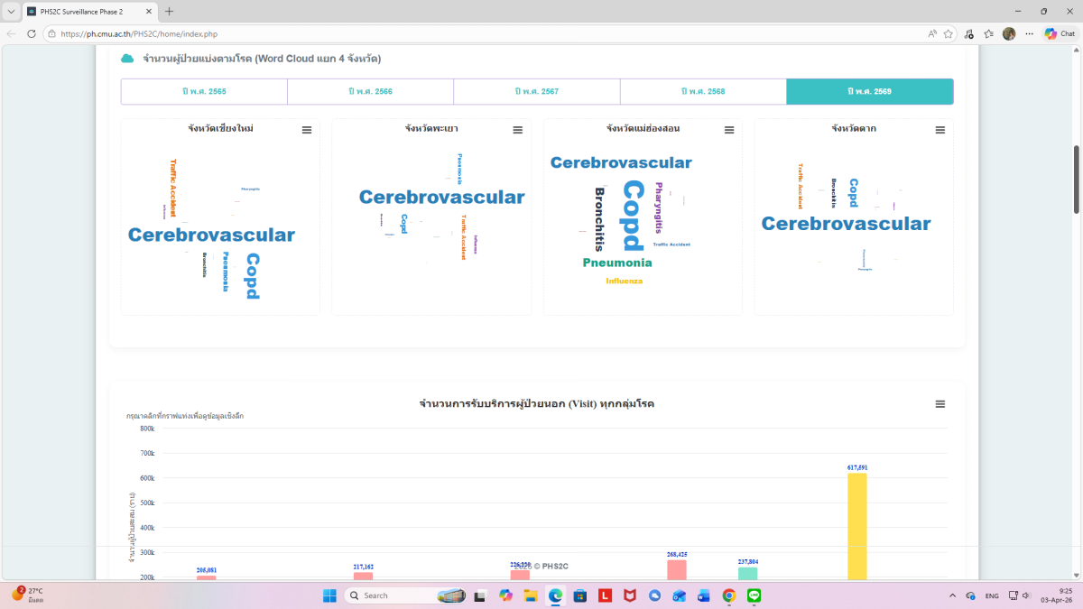Open the Copilot Chat button
Screen dimensions: 1083x609
click(1059, 33)
